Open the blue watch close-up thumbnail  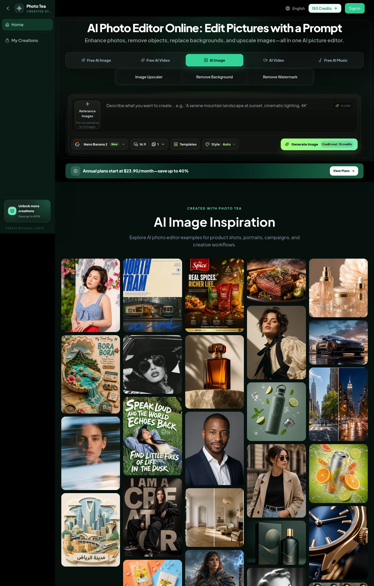(338, 542)
